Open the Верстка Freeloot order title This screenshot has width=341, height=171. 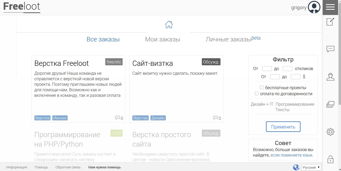pyautogui.click(x=62, y=63)
